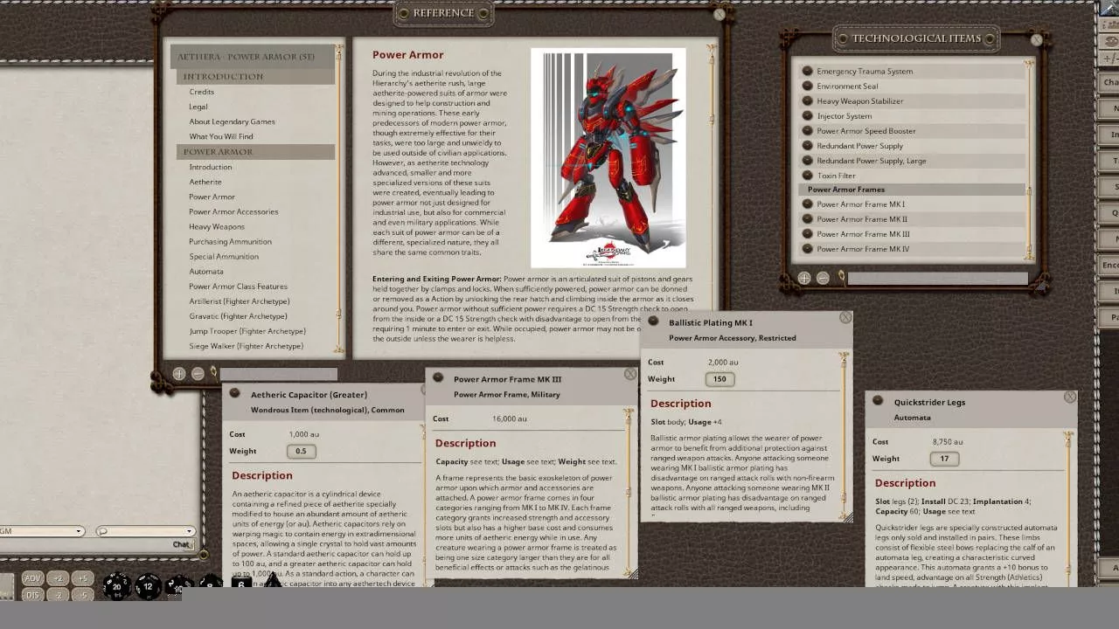Click the Chat button

pyautogui.click(x=182, y=544)
